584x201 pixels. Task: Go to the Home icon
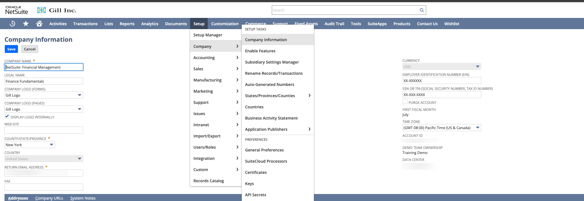(39, 24)
